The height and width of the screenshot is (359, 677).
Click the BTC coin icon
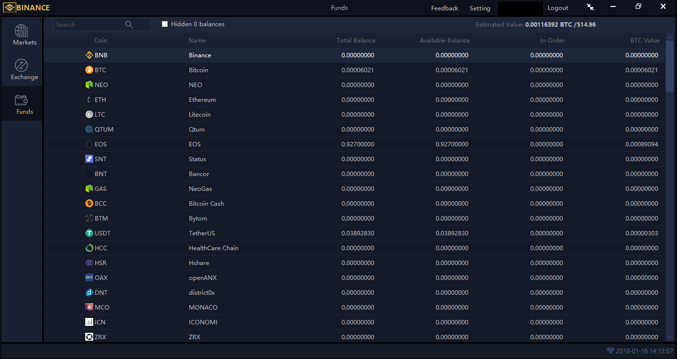(x=89, y=70)
